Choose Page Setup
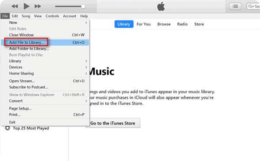Viewport: 260px width, 161px height. [x=45, y=108]
